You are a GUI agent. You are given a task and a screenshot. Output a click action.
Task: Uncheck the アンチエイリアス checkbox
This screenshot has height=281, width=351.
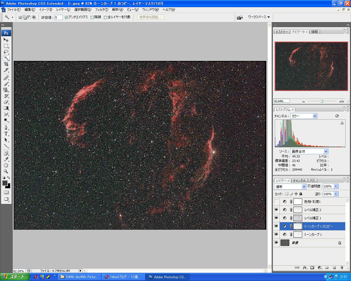coord(66,17)
